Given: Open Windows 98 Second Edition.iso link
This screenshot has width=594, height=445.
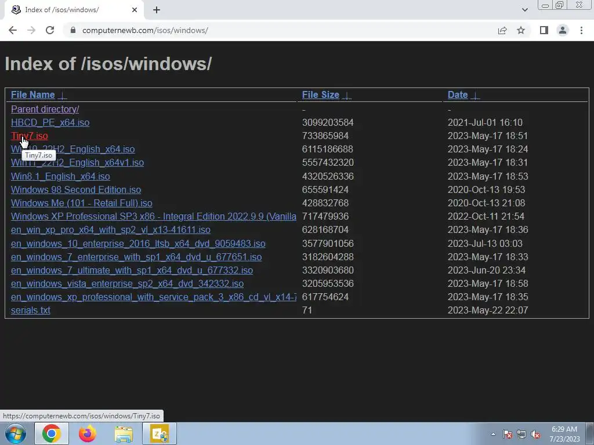Looking at the screenshot, I should tap(76, 189).
